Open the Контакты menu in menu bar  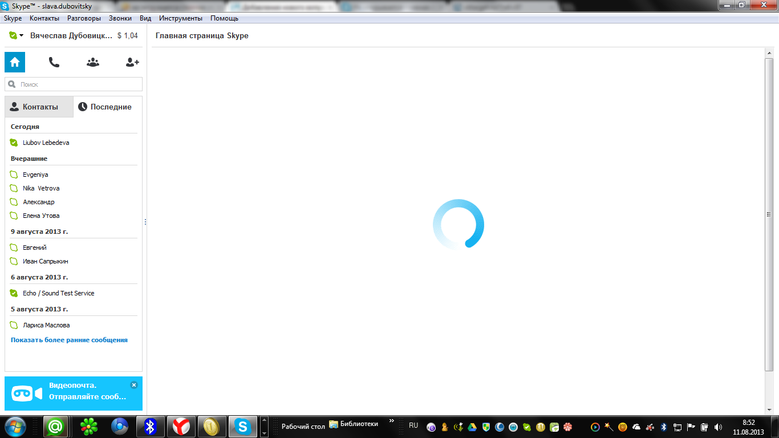(x=44, y=18)
